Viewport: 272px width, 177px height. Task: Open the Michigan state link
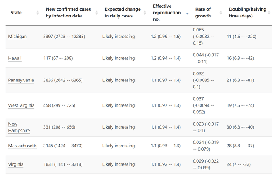(17, 37)
